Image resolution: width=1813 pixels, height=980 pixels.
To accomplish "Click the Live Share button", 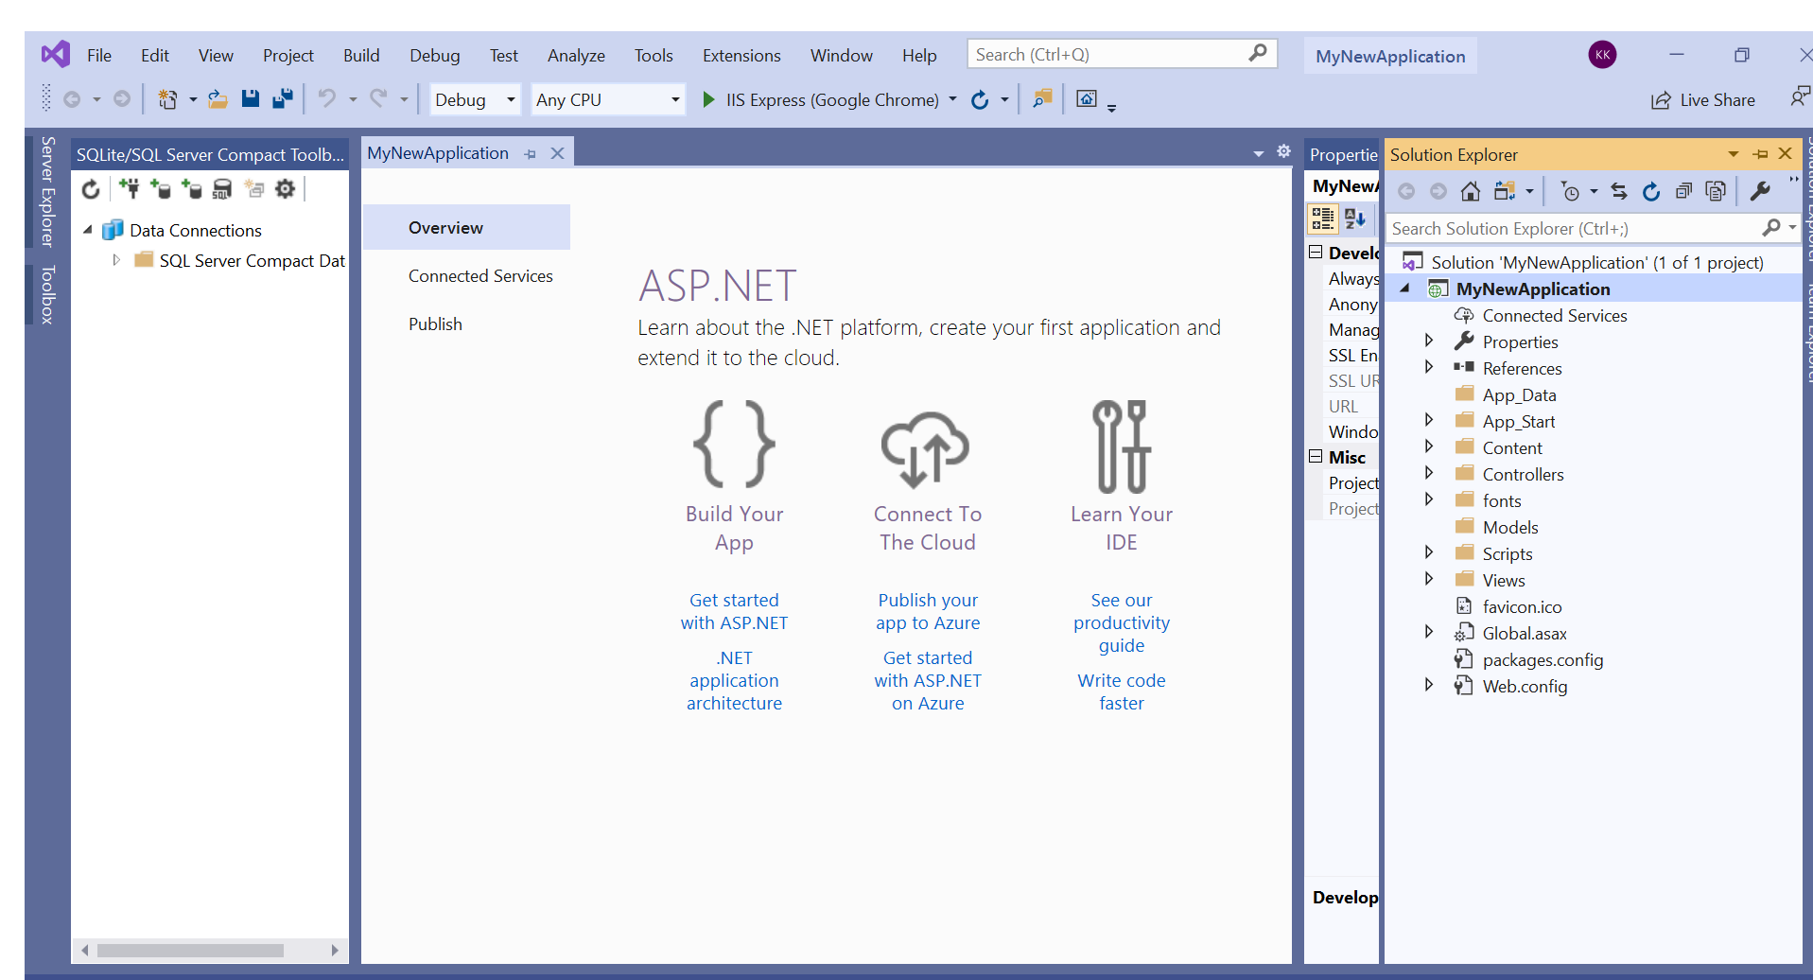I will point(1703,99).
